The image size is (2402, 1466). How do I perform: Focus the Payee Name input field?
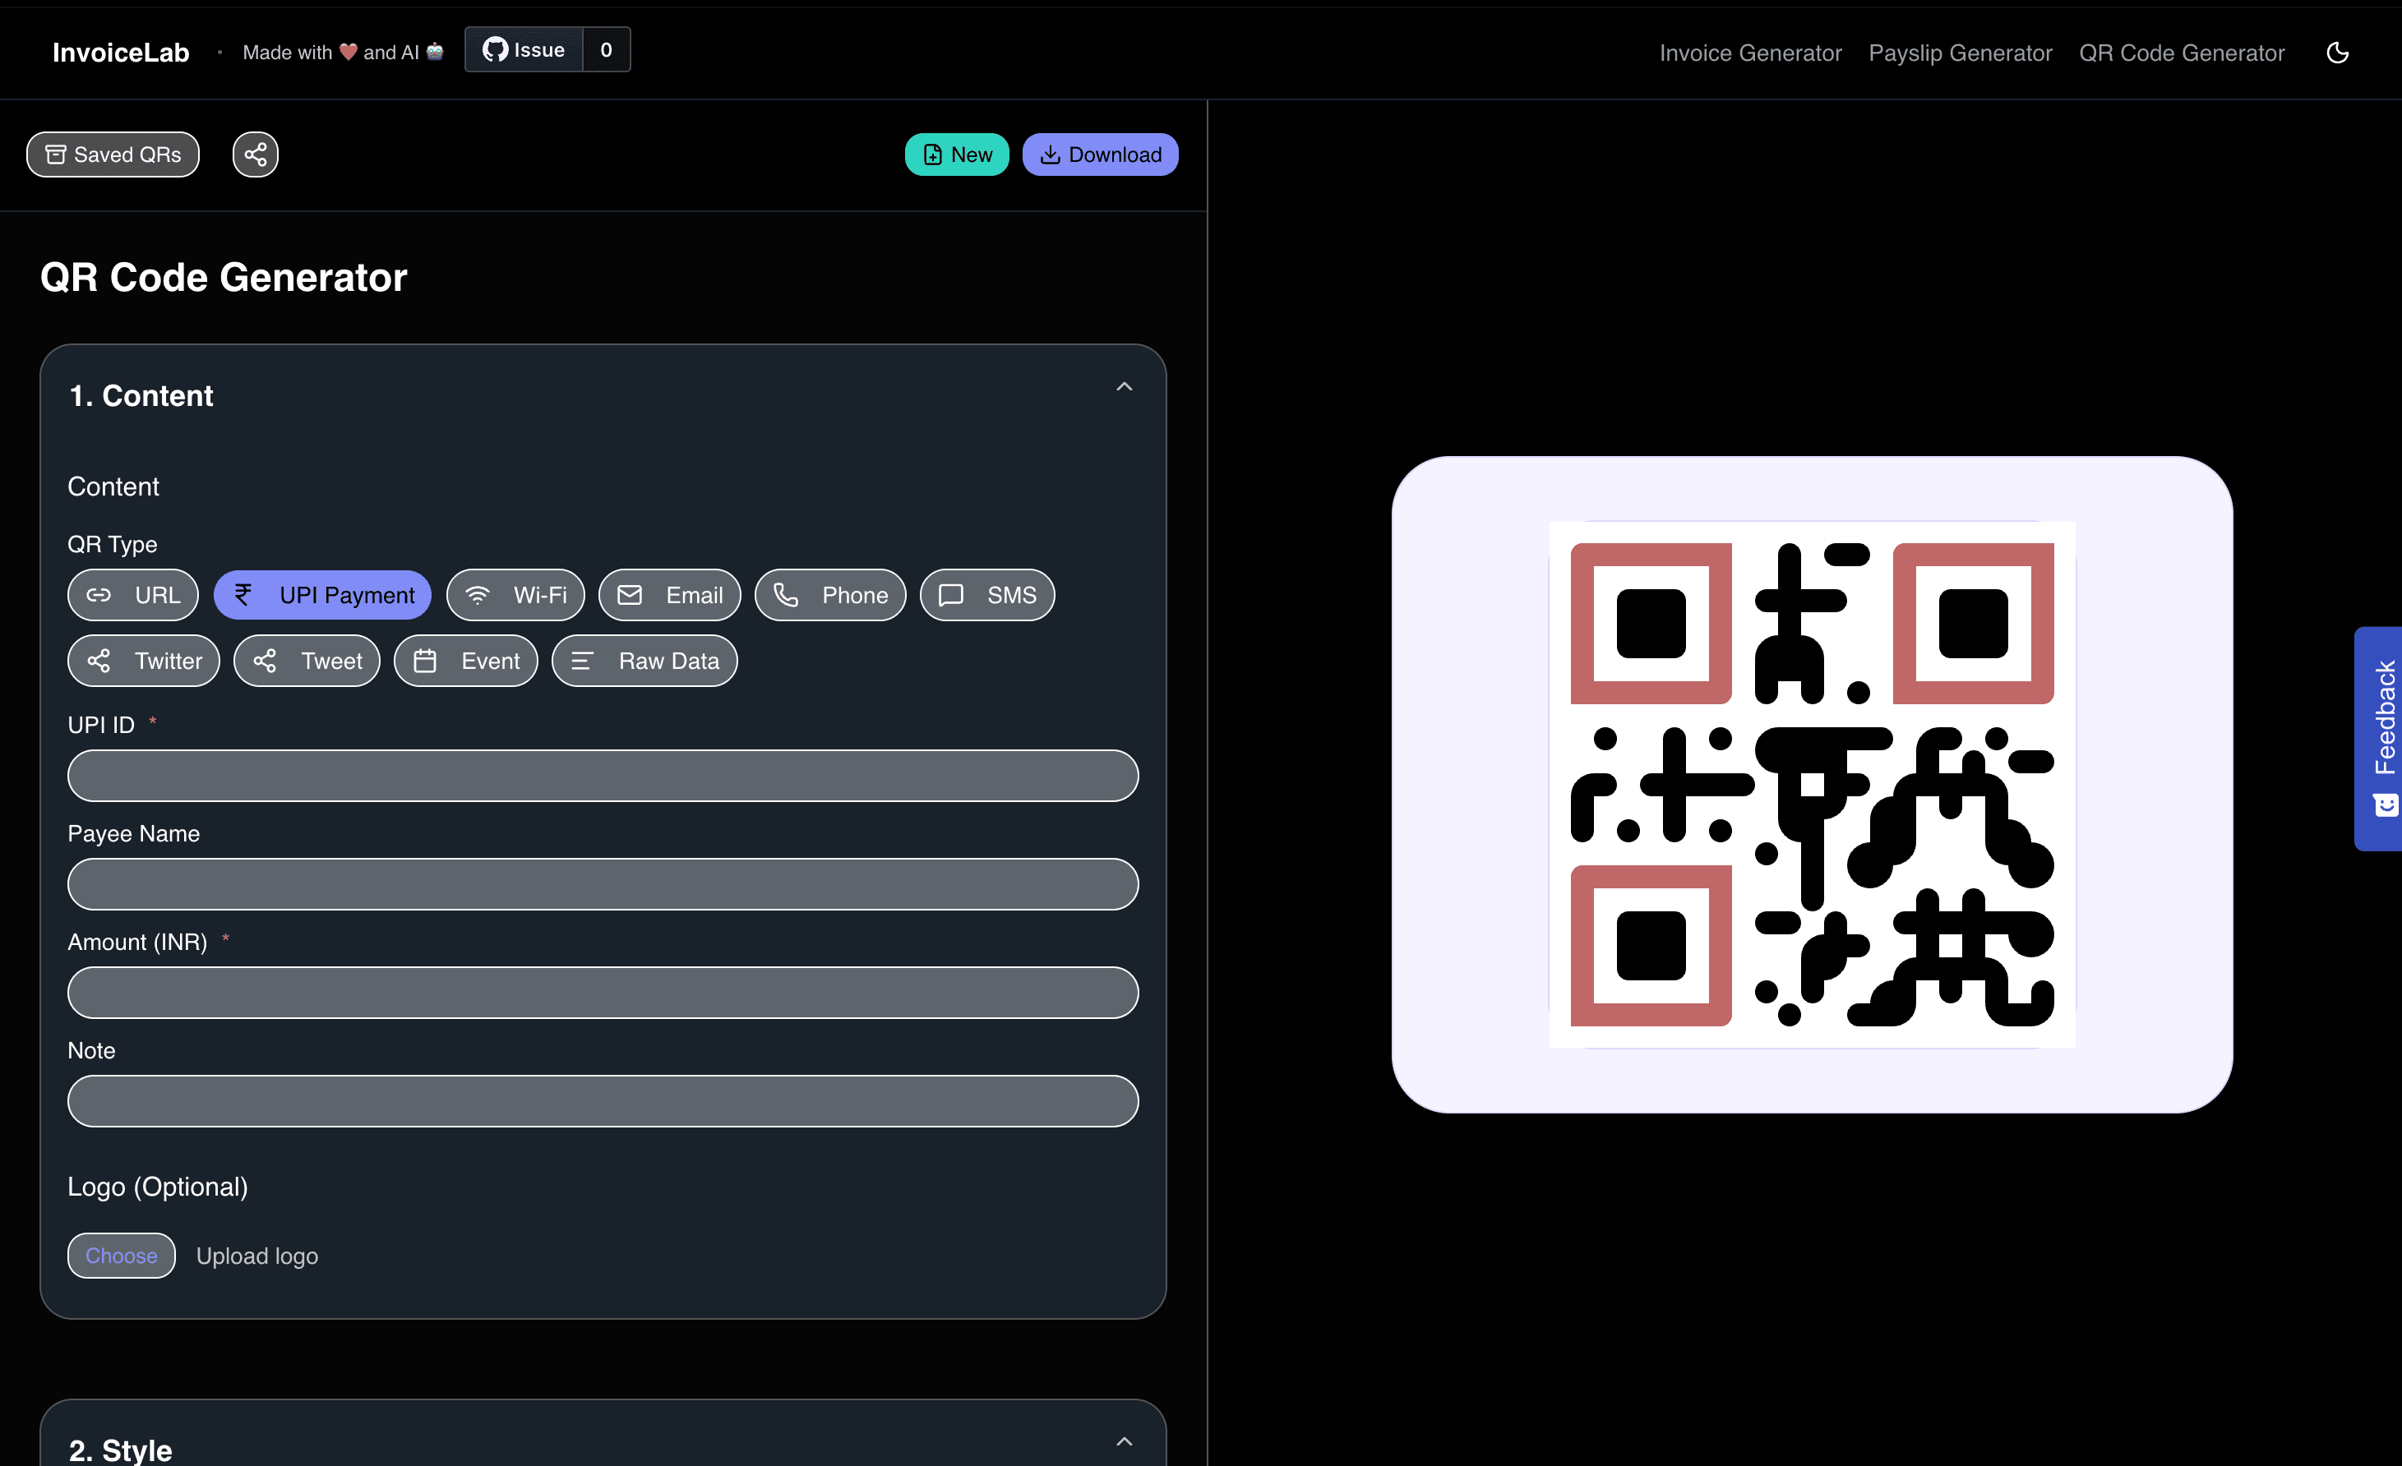(x=603, y=884)
